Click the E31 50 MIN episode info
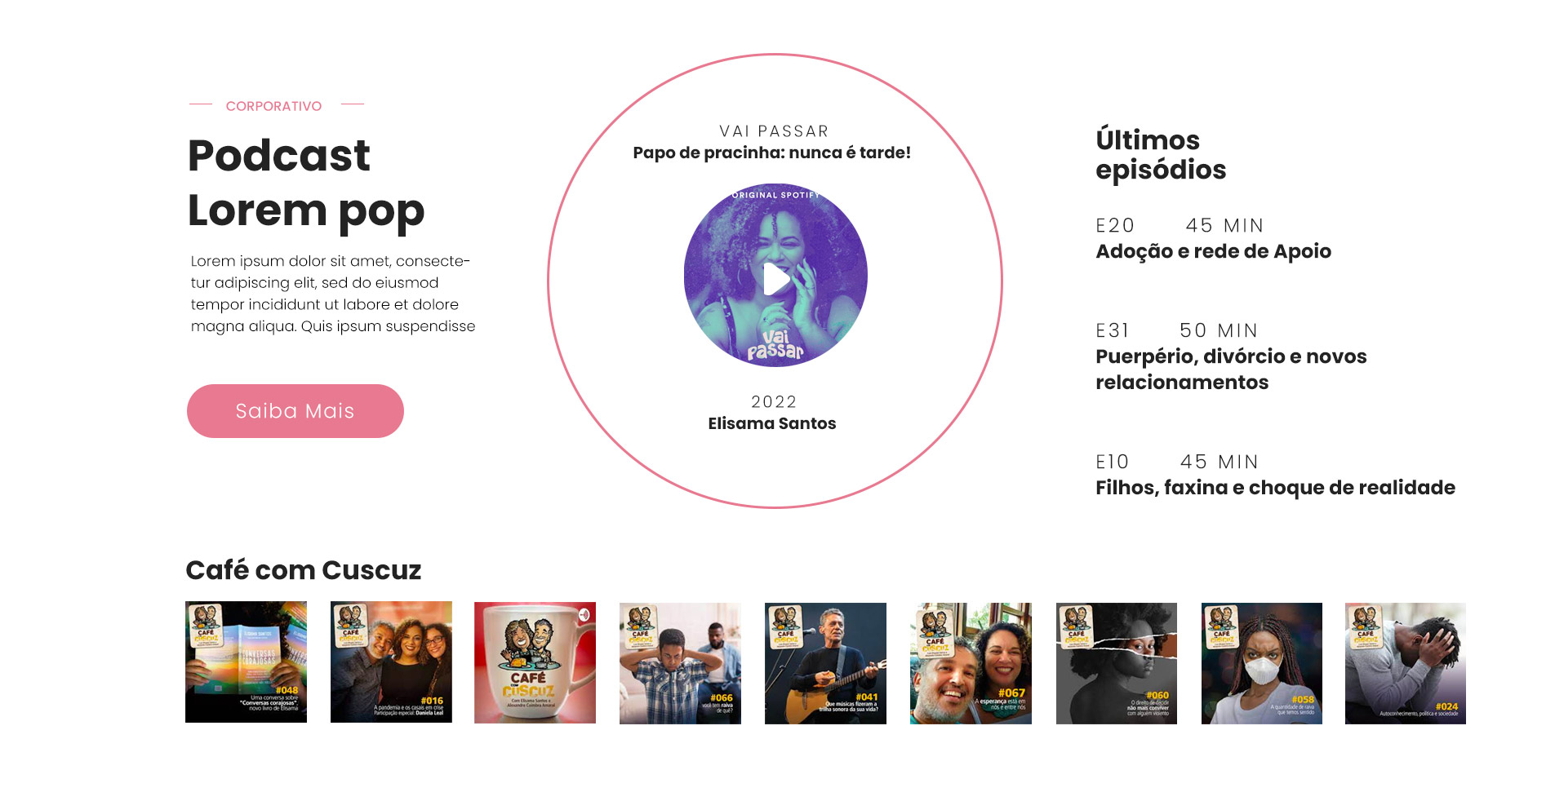The image size is (1555, 801). (x=1177, y=330)
